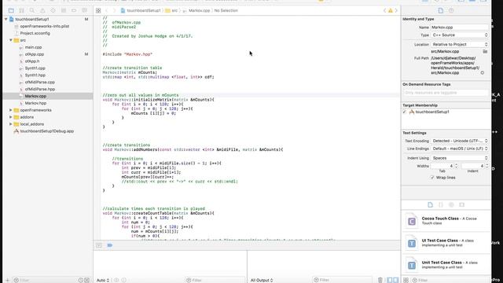Open the Breakpoint navigator icon
The image size is (503, 283).
coord(74,10)
